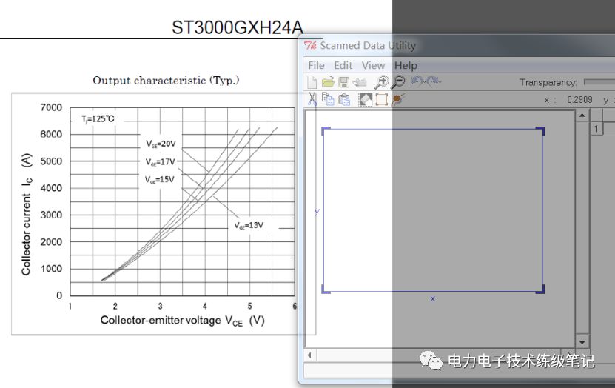Click the Tj=125°C label on the chart
Viewport: 615px width, 388px height.
[98, 118]
